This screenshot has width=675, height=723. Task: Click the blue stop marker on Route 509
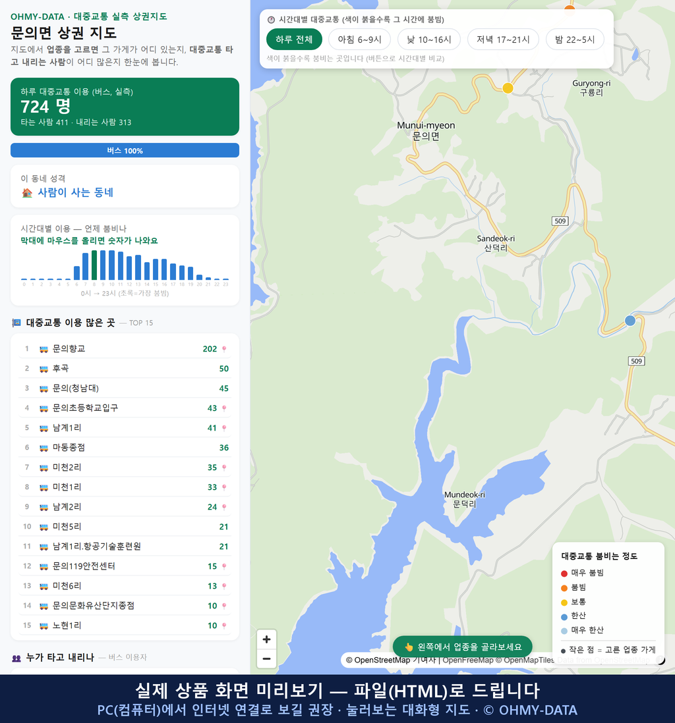[x=630, y=321]
